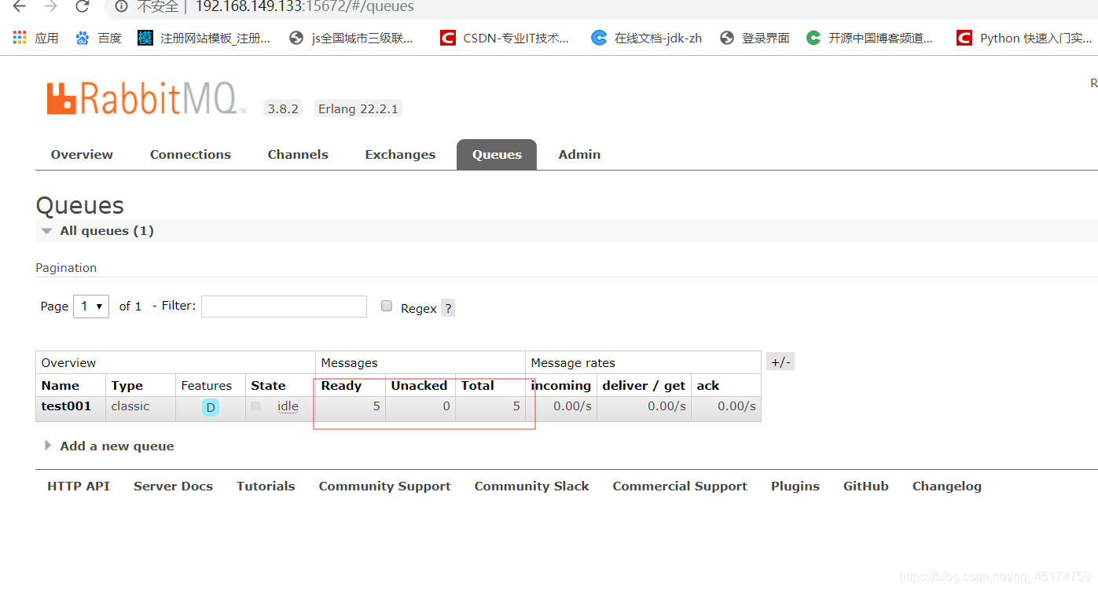Open the 在线文档-jdk-zh bookmark
The width and height of the screenshot is (1098, 591).
[647, 38]
